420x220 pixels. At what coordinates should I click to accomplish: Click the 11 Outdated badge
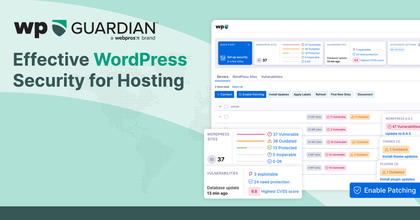click(x=359, y=117)
